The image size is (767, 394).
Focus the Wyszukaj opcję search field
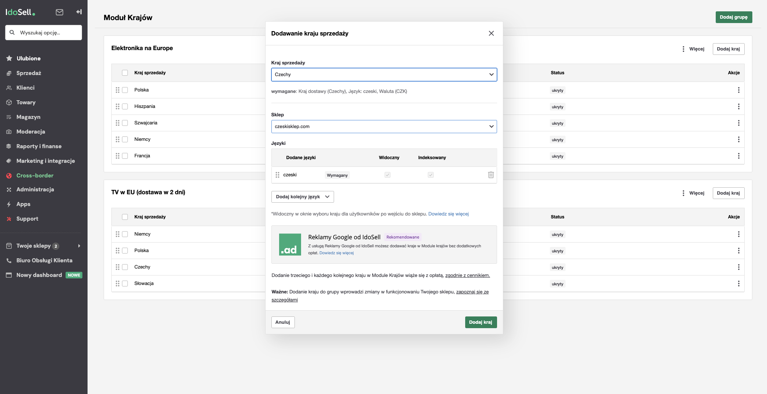coord(44,33)
